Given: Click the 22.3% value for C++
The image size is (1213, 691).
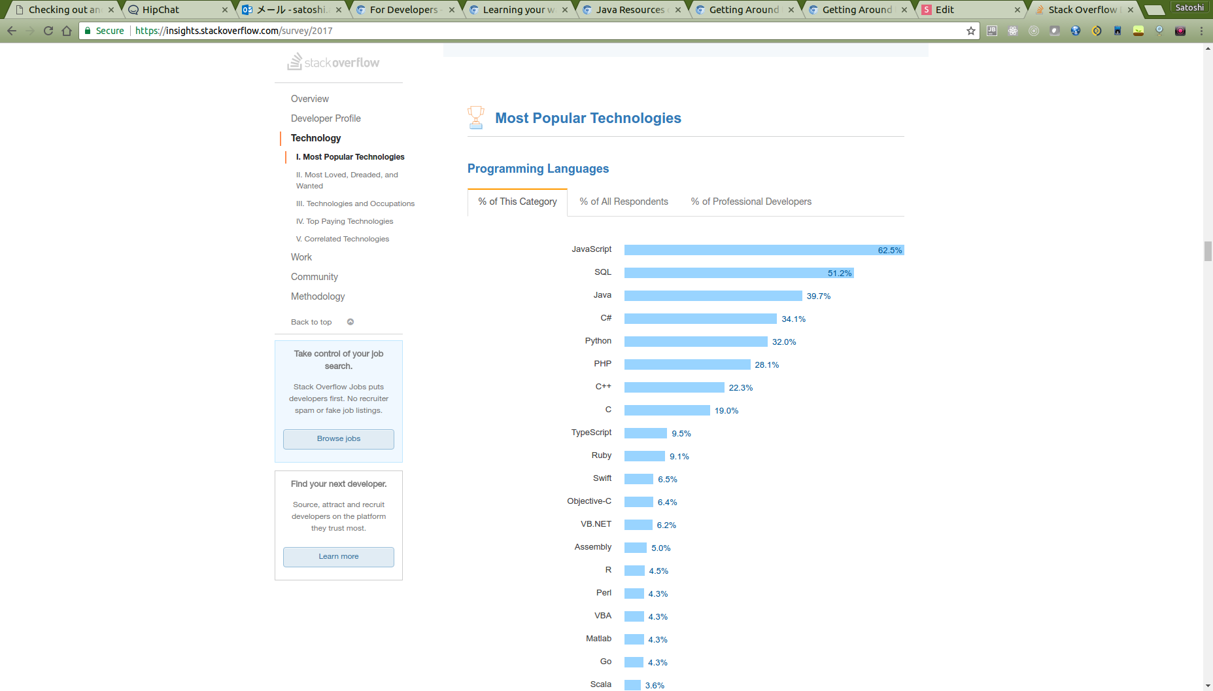Looking at the screenshot, I should click(741, 388).
